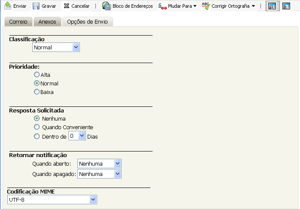This screenshot has width=300, height=209.
Task: Open the Codificação MIME UTF-8 dropdown
Action: (52, 200)
